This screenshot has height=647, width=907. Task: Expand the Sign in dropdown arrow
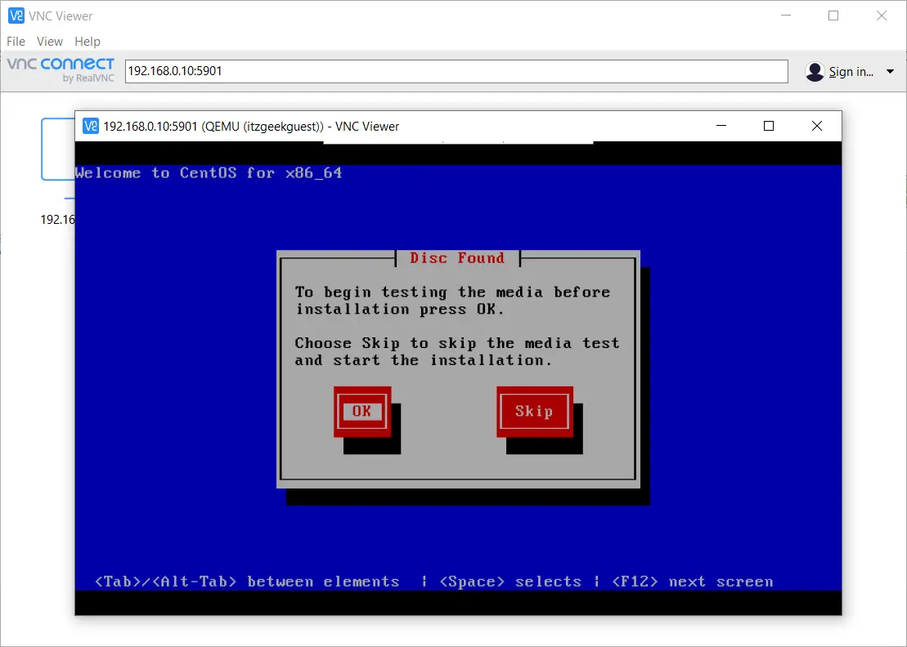(x=890, y=72)
